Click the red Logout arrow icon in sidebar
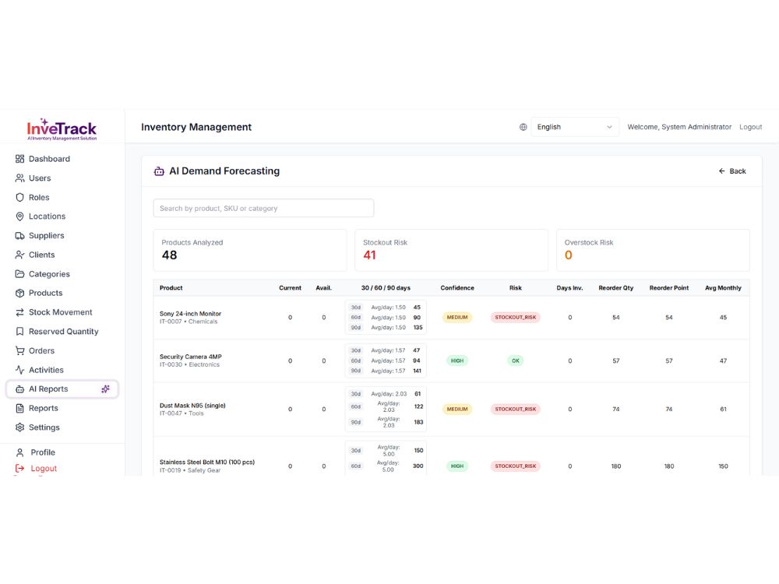Viewport: 779px width, 584px height. [20, 468]
